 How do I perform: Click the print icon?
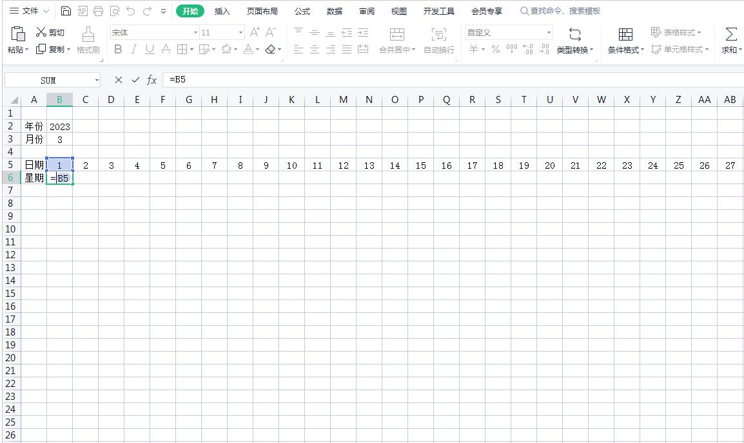point(98,10)
